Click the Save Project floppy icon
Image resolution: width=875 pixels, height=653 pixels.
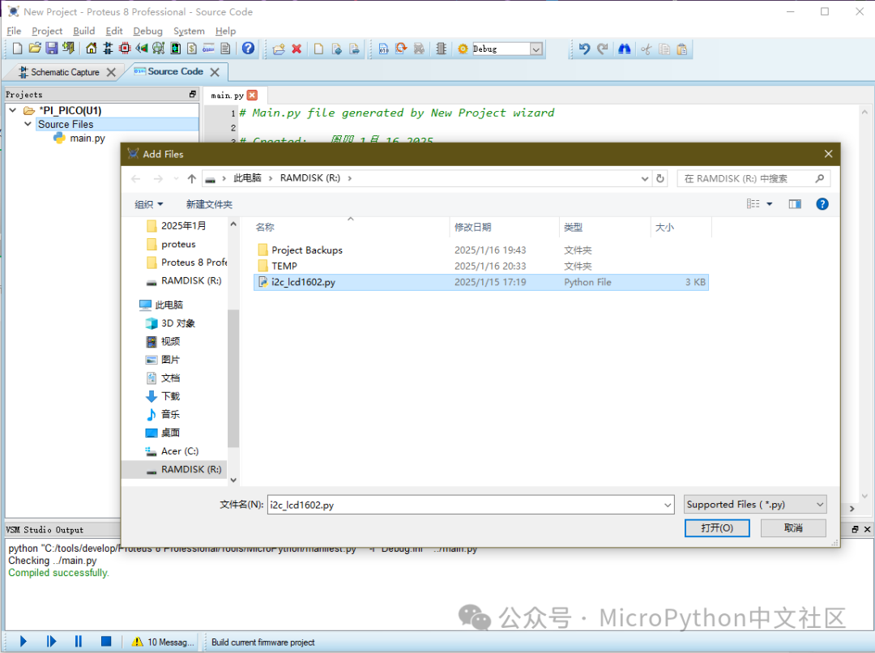51,49
